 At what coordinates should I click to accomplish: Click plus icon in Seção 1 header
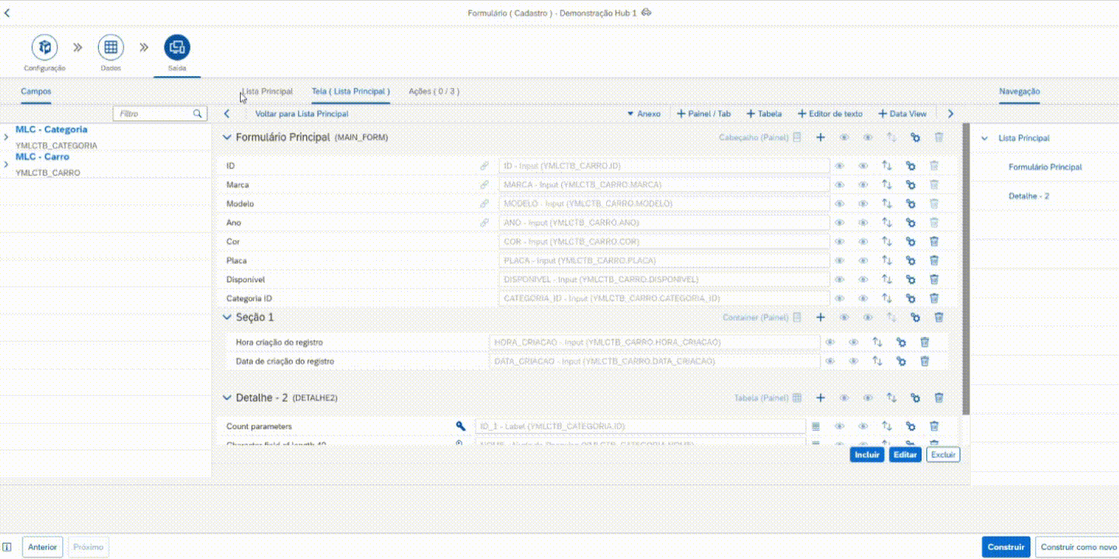820,318
